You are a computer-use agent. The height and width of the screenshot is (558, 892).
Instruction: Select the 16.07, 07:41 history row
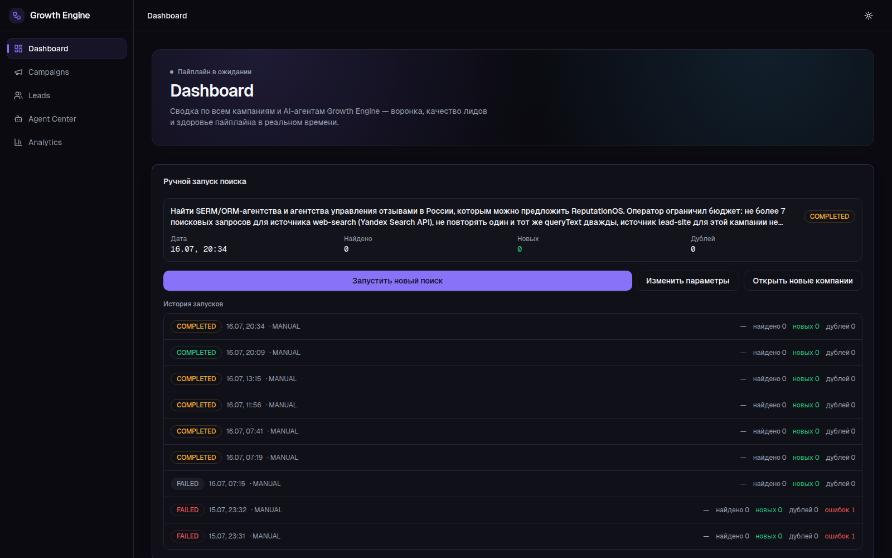pos(513,431)
